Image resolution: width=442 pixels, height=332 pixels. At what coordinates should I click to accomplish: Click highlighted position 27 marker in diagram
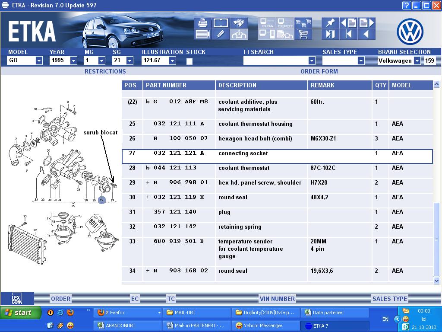point(102,200)
